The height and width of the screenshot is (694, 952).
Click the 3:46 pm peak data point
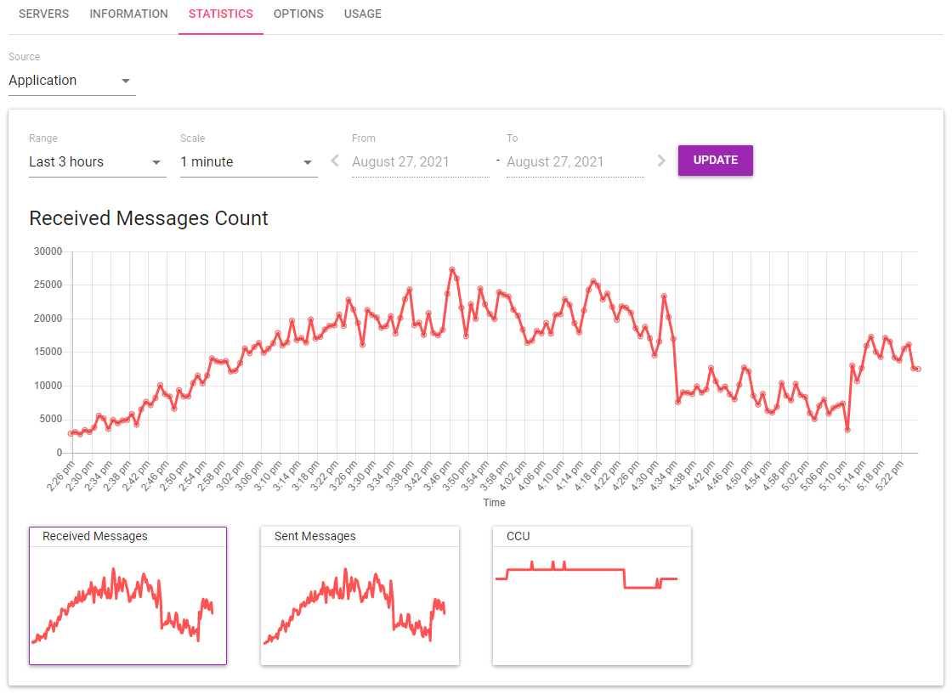tap(451, 269)
